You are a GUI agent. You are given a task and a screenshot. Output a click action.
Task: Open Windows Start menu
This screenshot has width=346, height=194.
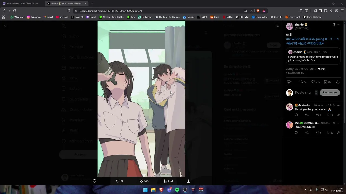click(x=145, y=190)
